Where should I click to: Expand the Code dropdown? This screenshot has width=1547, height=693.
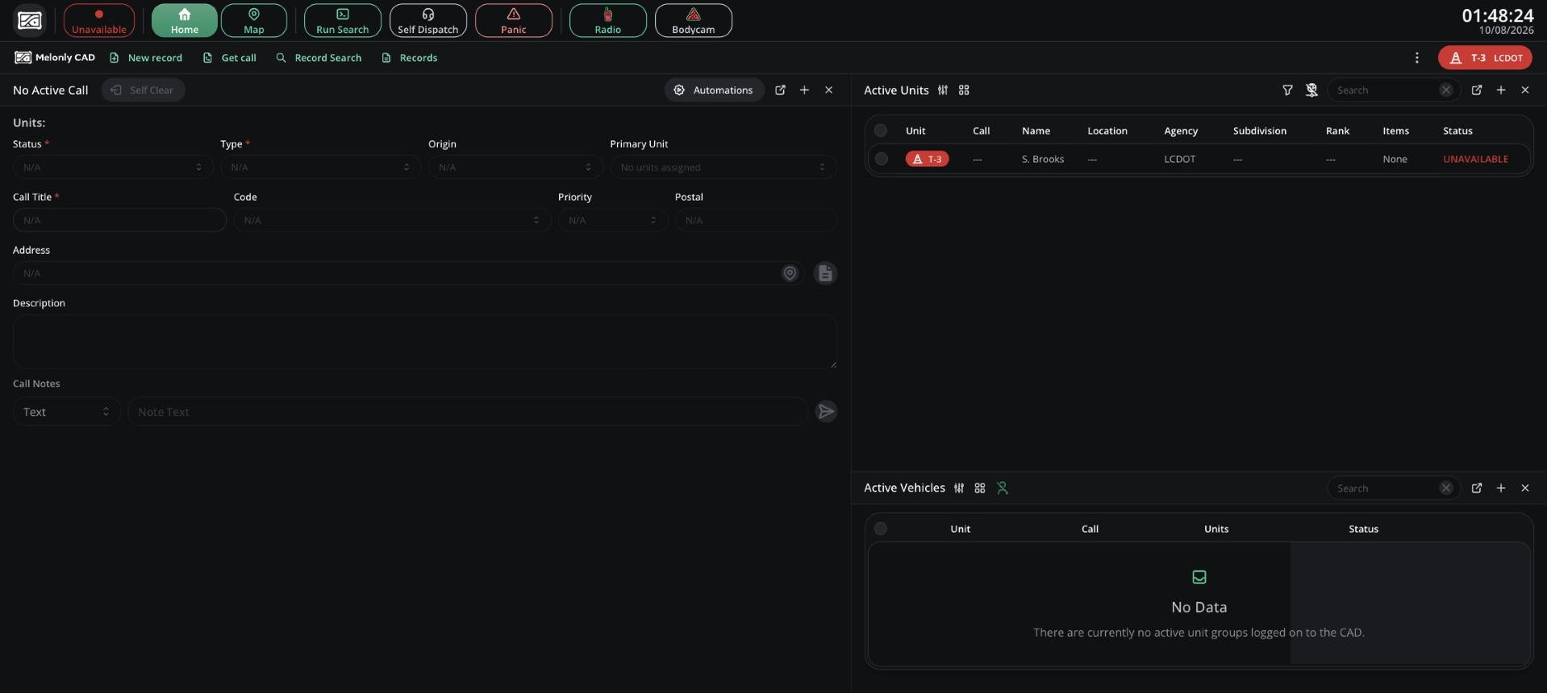392,220
